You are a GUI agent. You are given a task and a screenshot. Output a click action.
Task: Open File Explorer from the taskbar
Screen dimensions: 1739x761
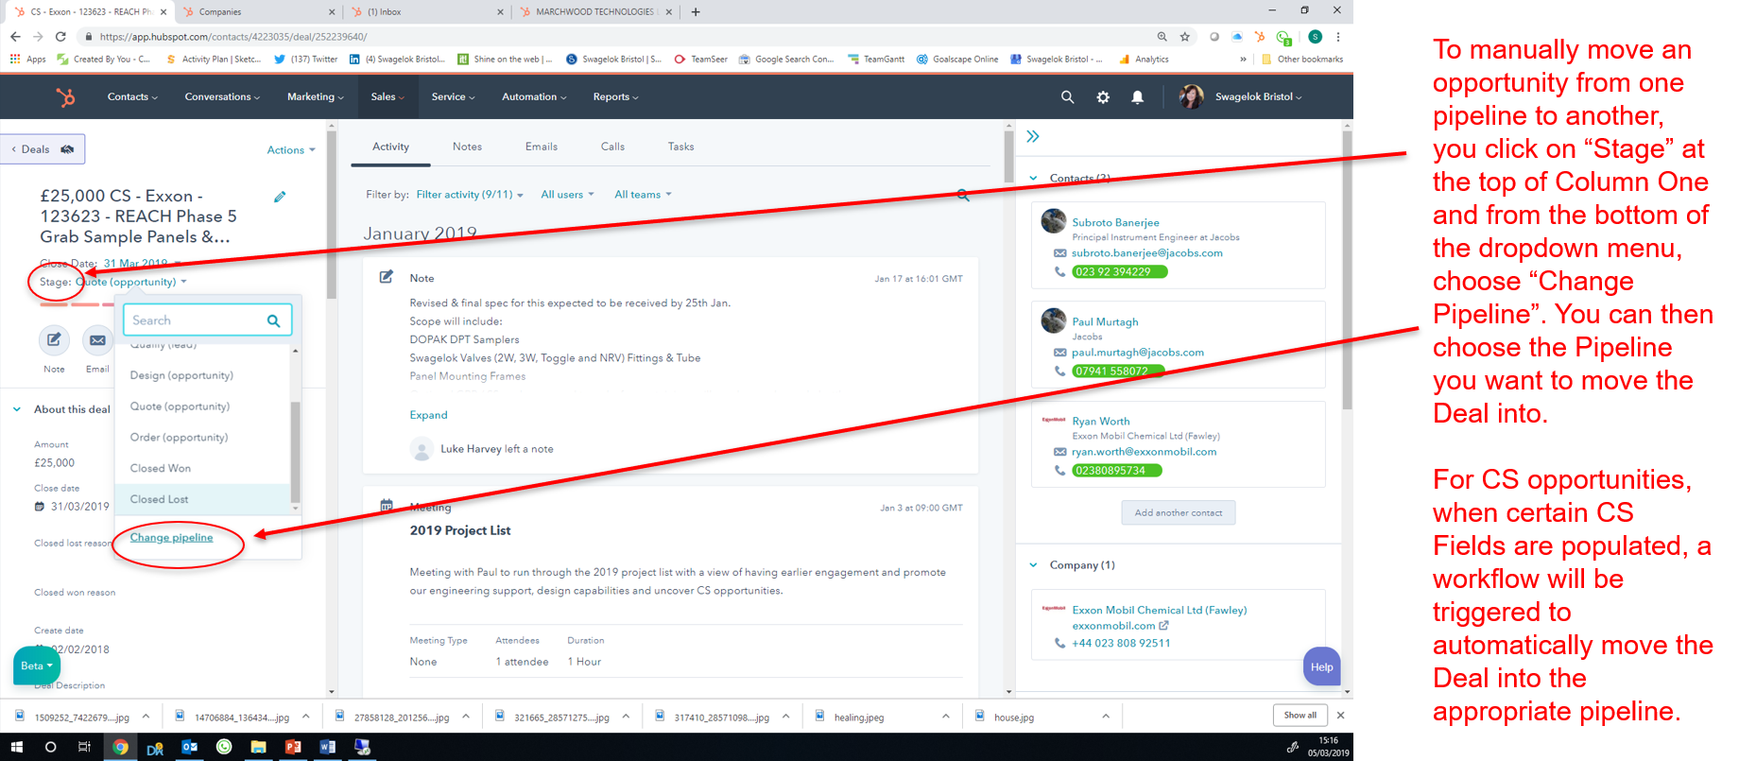click(x=258, y=747)
